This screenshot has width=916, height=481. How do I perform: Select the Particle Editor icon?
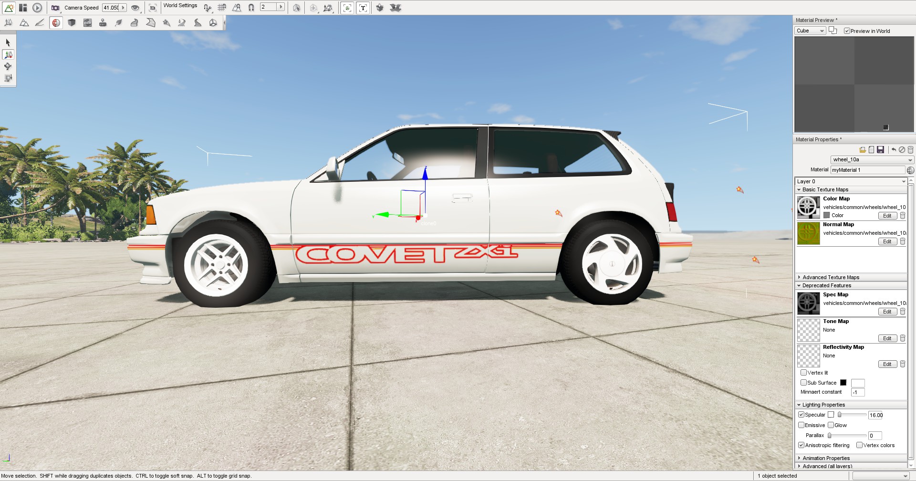point(166,22)
